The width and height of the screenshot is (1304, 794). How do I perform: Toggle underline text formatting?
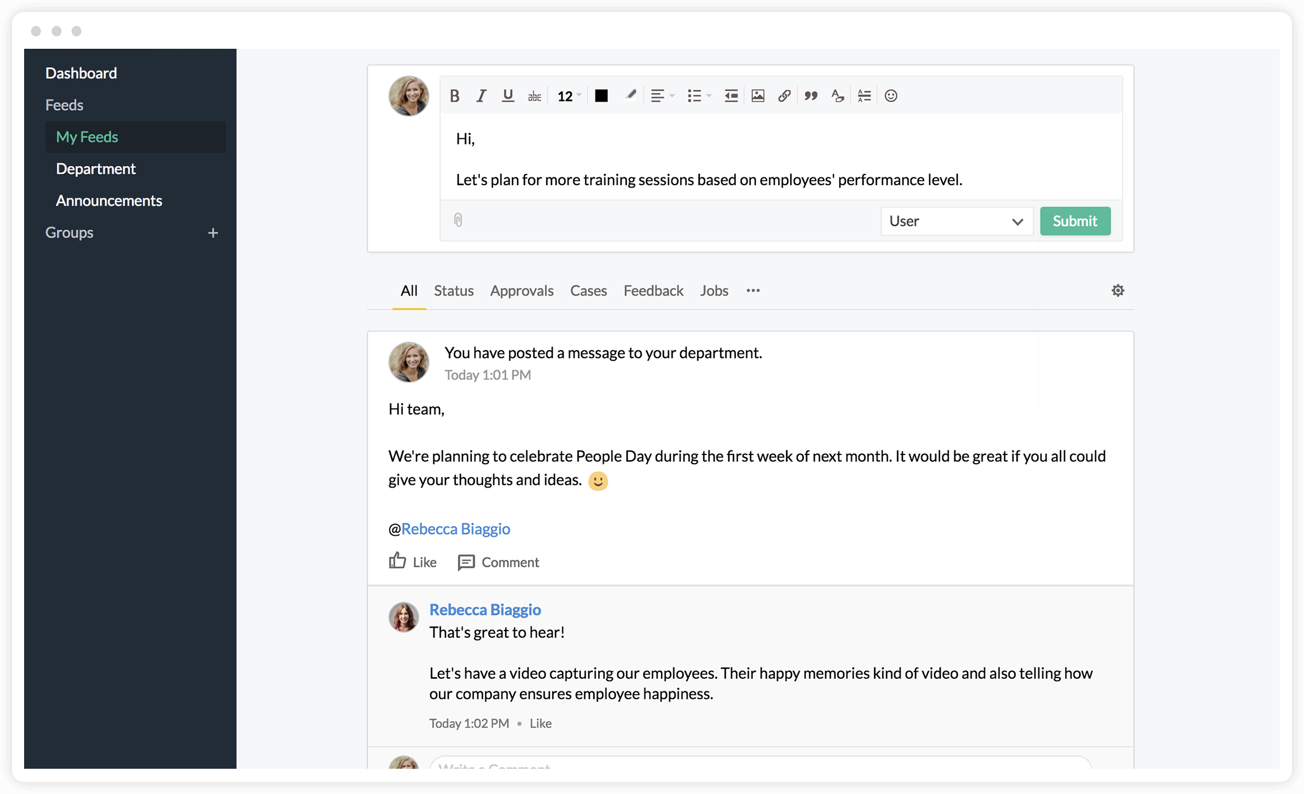[x=507, y=96]
